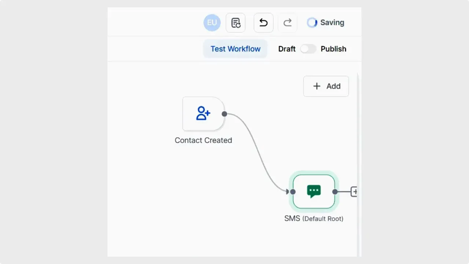Click the input connector on the SMS node
Viewport: 469px width, 264px height.
tap(292, 191)
